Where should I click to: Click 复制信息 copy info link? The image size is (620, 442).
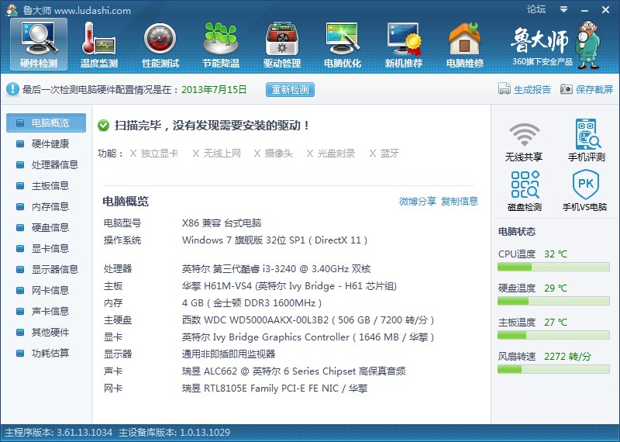[460, 201]
